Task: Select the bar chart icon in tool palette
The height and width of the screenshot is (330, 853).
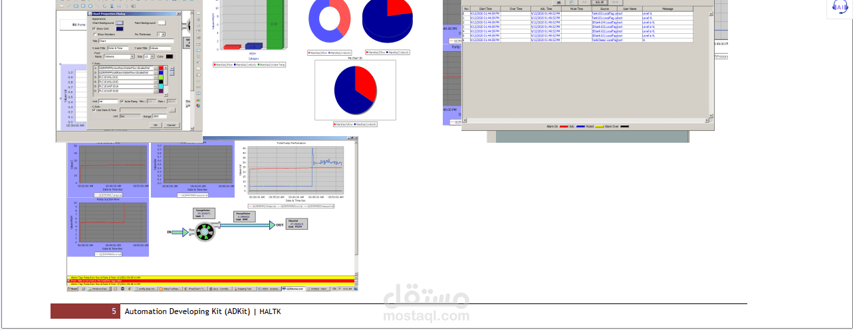Action: [198, 100]
